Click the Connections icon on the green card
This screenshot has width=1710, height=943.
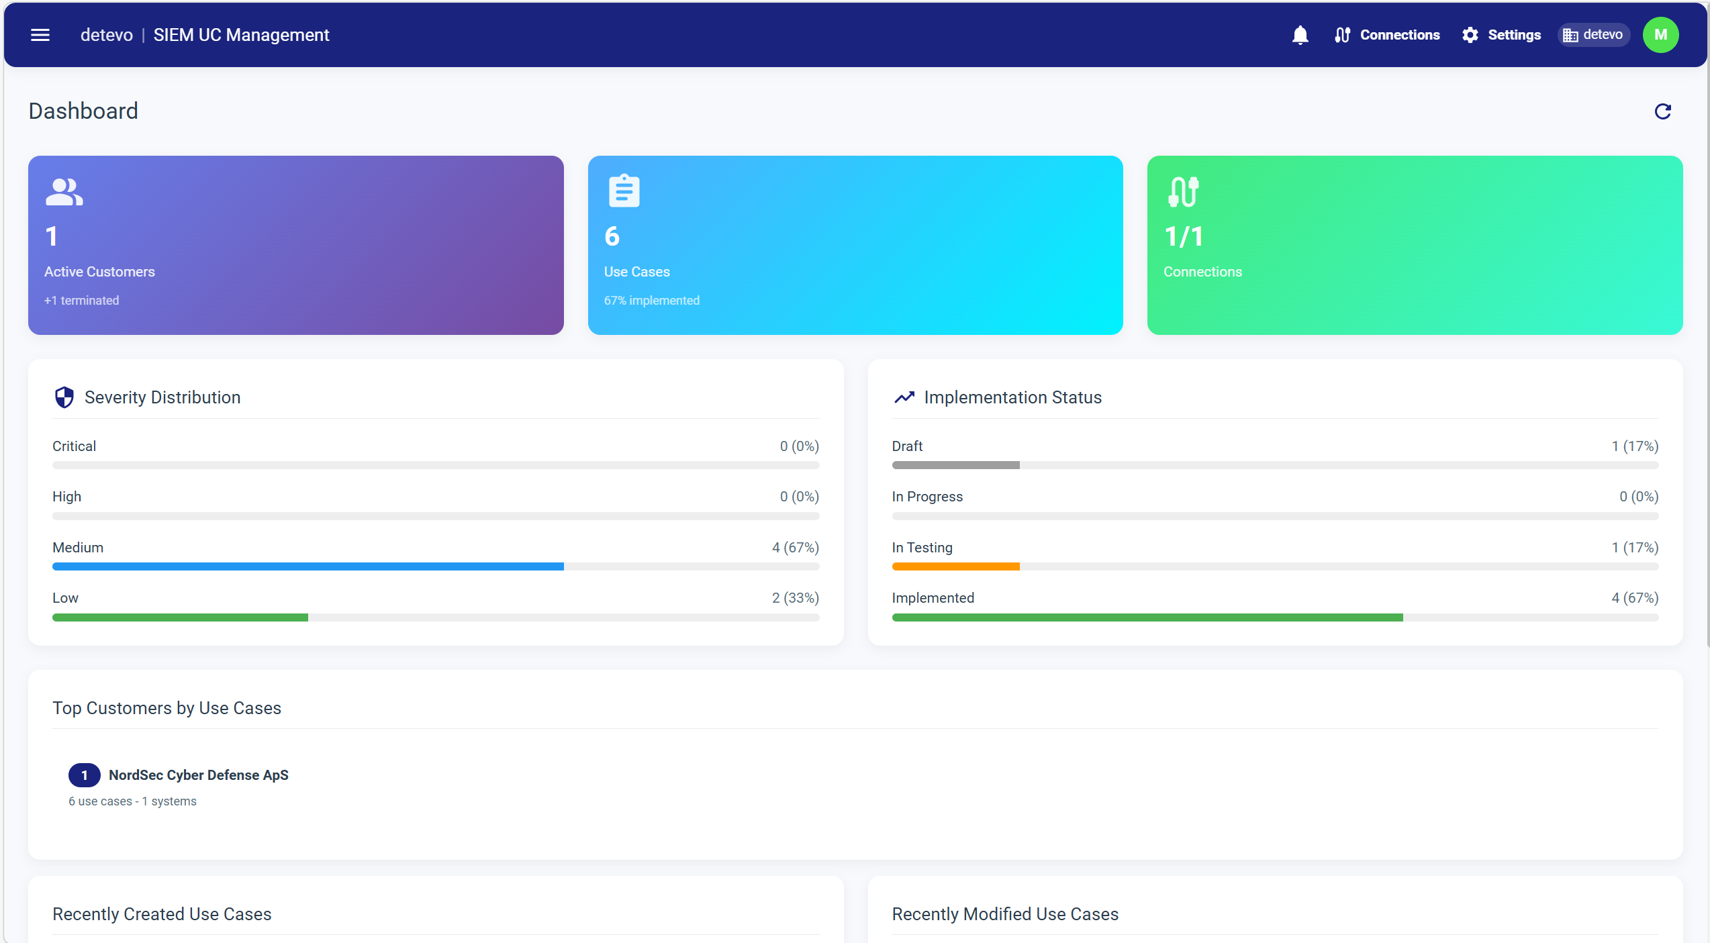click(x=1183, y=190)
